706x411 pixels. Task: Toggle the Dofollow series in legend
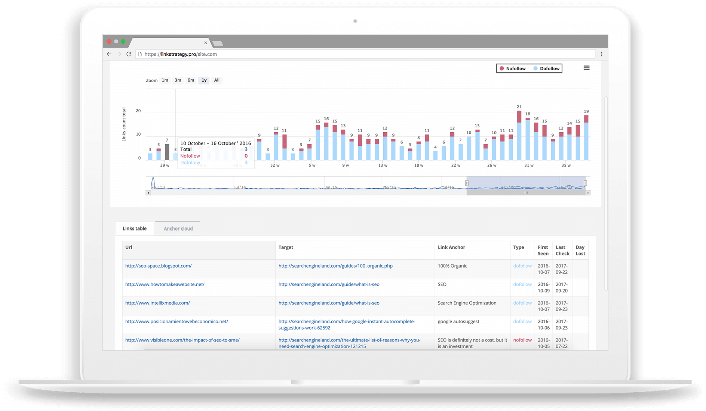pos(546,68)
